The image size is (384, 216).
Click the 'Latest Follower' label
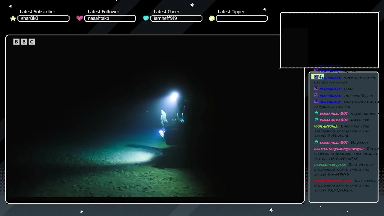pyautogui.click(x=103, y=12)
